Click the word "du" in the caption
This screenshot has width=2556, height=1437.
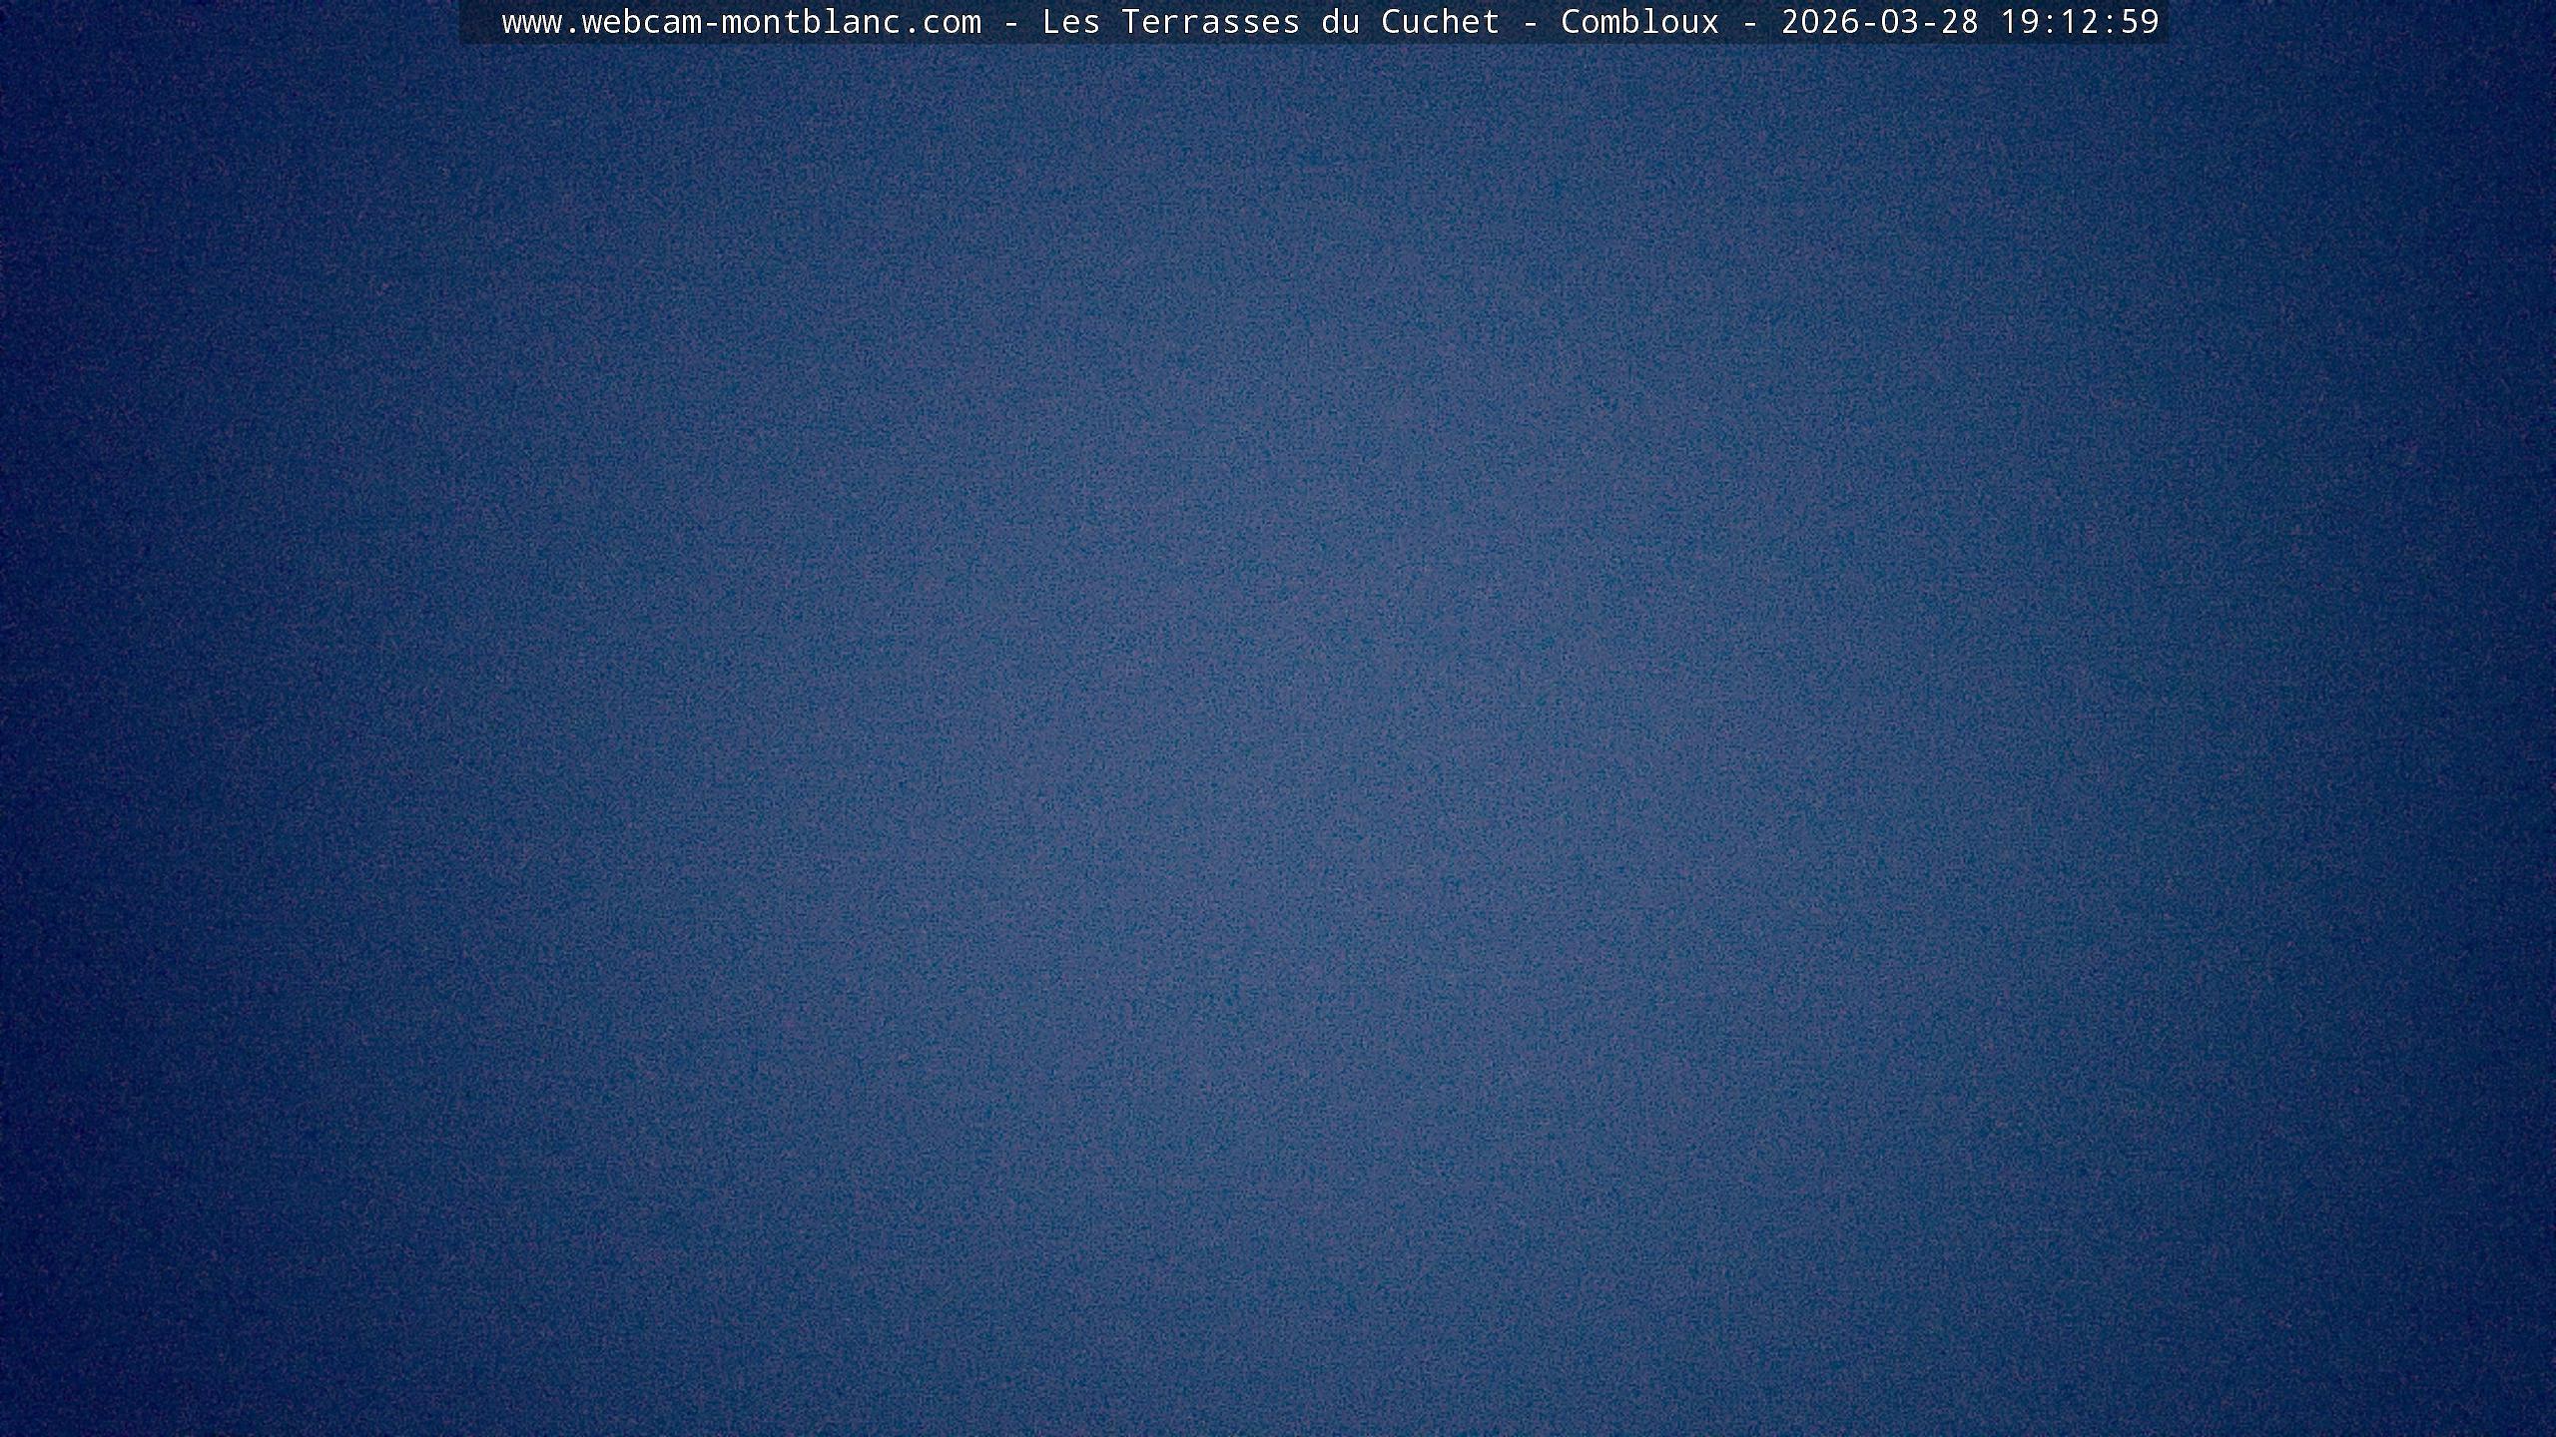click(x=1341, y=22)
